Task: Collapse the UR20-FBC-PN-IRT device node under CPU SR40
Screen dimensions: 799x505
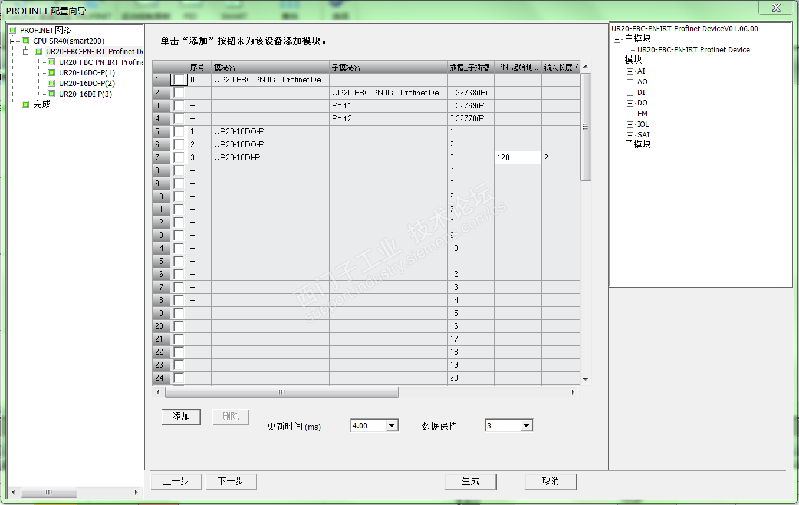Action: pos(26,51)
